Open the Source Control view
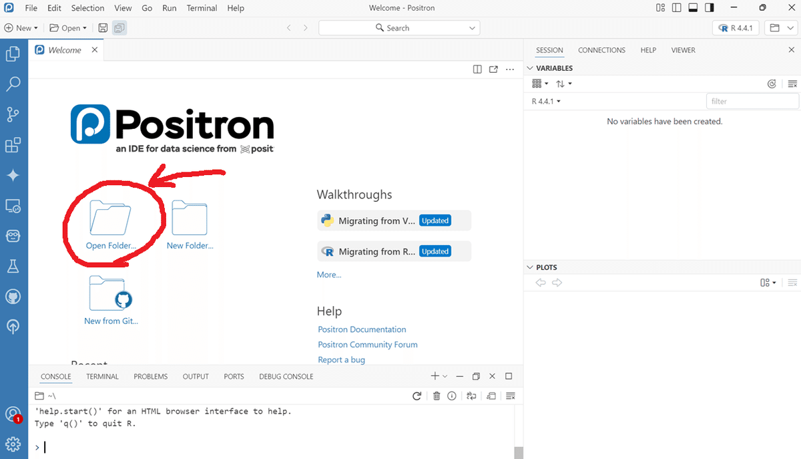This screenshot has height=459, width=801. tap(13, 114)
